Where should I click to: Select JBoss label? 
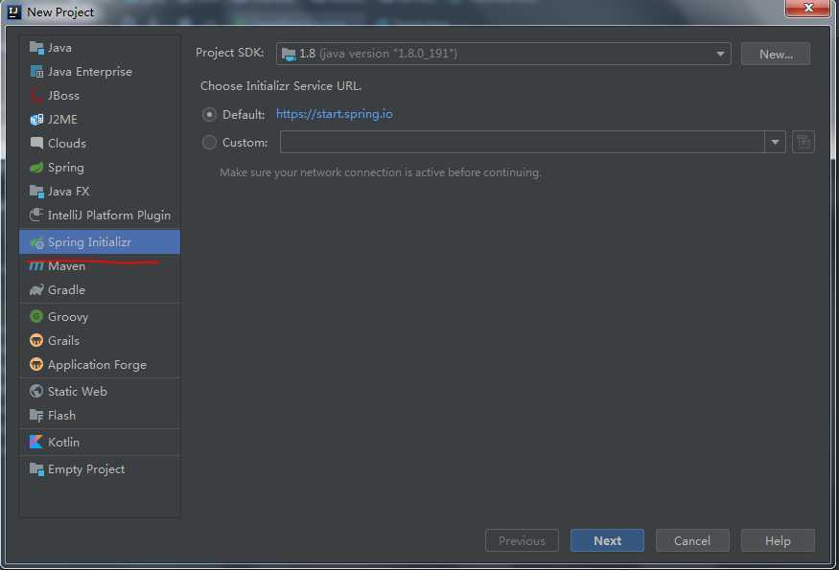pyautogui.click(x=63, y=96)
